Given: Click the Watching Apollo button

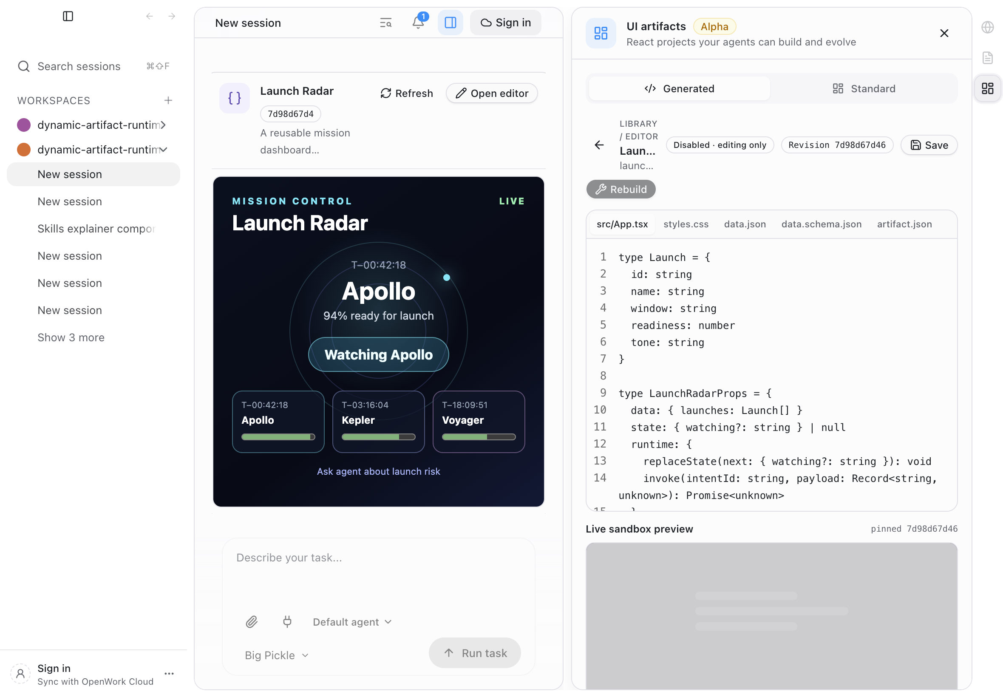Looking at the screenshot, I should pyautogui.click(x=378, y=354).
